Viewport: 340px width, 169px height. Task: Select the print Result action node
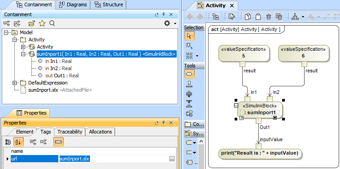point(260,153)
